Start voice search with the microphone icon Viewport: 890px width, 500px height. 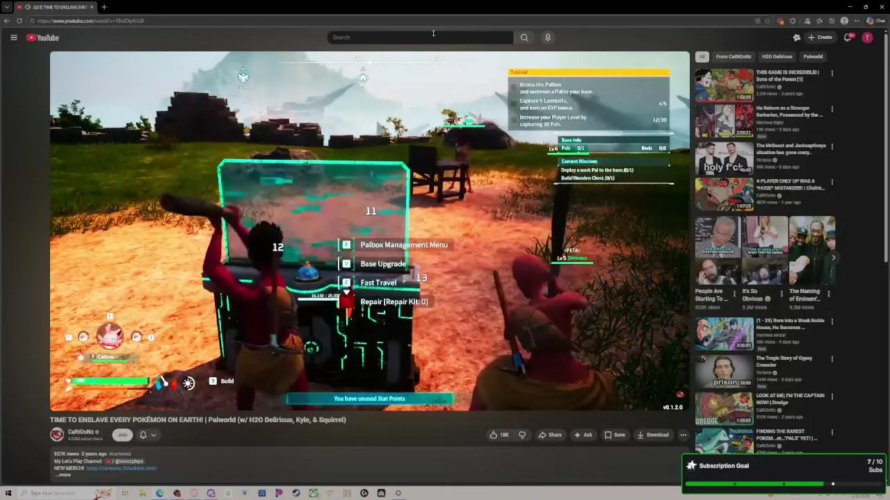[548, 37]
